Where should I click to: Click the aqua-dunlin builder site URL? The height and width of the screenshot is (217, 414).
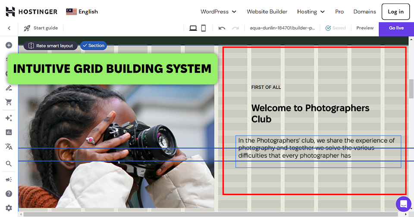coord(282,28)
